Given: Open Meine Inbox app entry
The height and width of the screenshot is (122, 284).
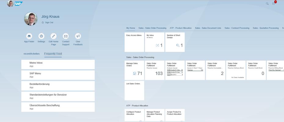Looking at the screenshot, I should (x=58, y=64).
